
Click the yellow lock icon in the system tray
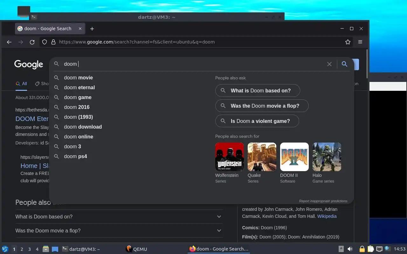tap(362, 249)
